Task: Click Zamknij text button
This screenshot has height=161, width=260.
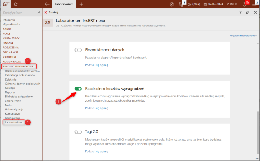Action: coord(53,12)
